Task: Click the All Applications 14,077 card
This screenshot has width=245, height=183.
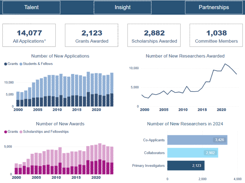Action: click(x=29, y=35)
